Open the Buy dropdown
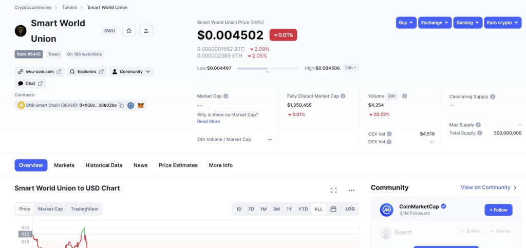Screen dimensions: 526x248 click(x=406, y=23)
